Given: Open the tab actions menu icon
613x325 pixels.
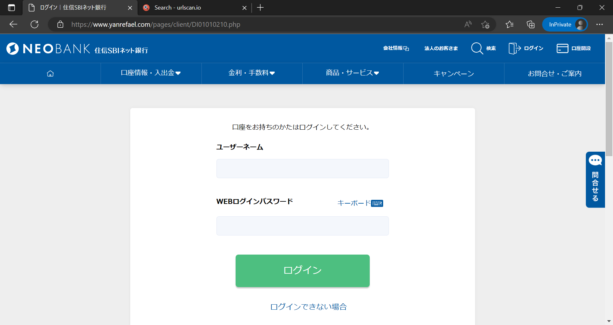Looking at the screenshot, I should (x=11, y=8).
